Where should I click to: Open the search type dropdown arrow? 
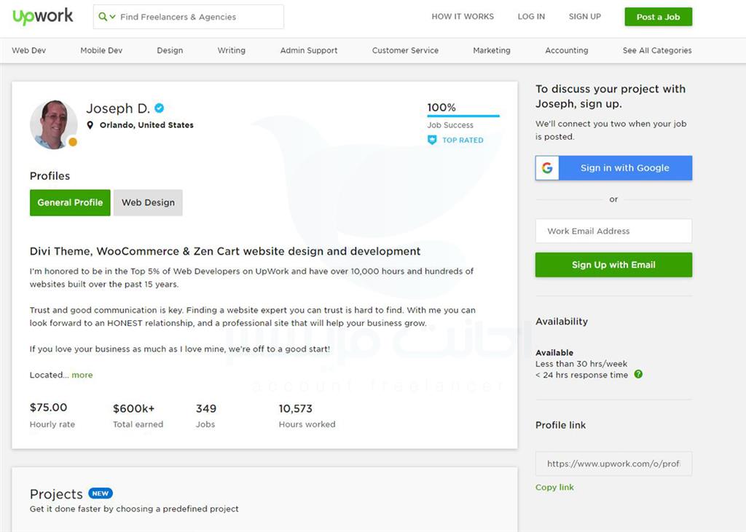coord(113,17)
